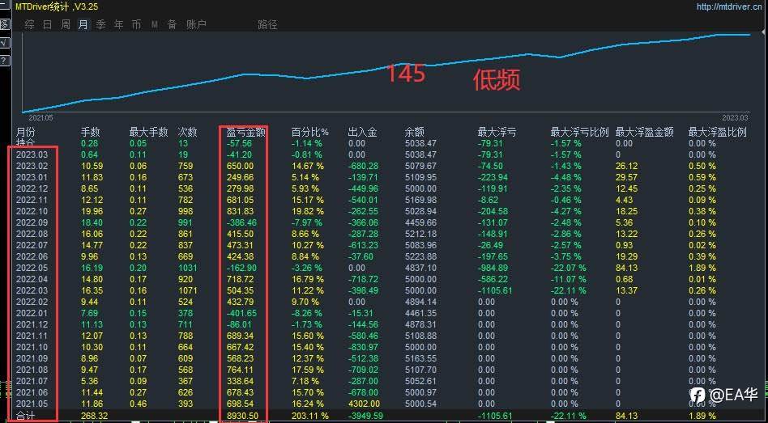Screen dimensions: 768x423
Task: Click the 移 move button on left edge
Action: pos(4,24)
